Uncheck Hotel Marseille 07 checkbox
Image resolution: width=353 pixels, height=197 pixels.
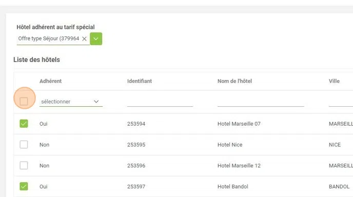click(x=24, y=124)
